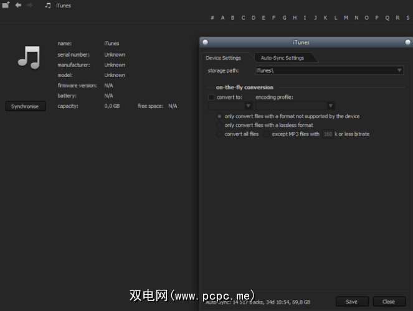
Task: Jump to letter J in the index
Action: 315,18
